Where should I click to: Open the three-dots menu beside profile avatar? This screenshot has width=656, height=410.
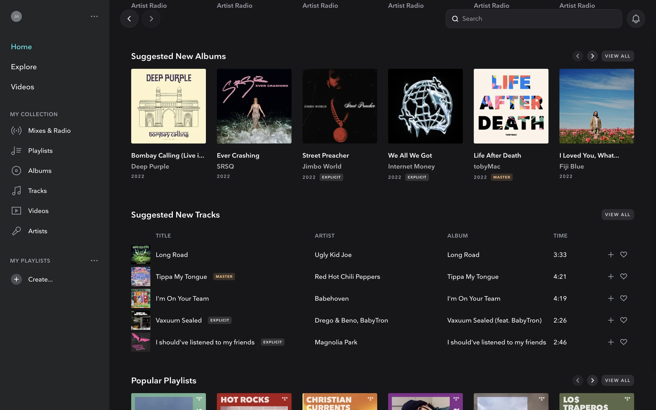pos(94,16)
